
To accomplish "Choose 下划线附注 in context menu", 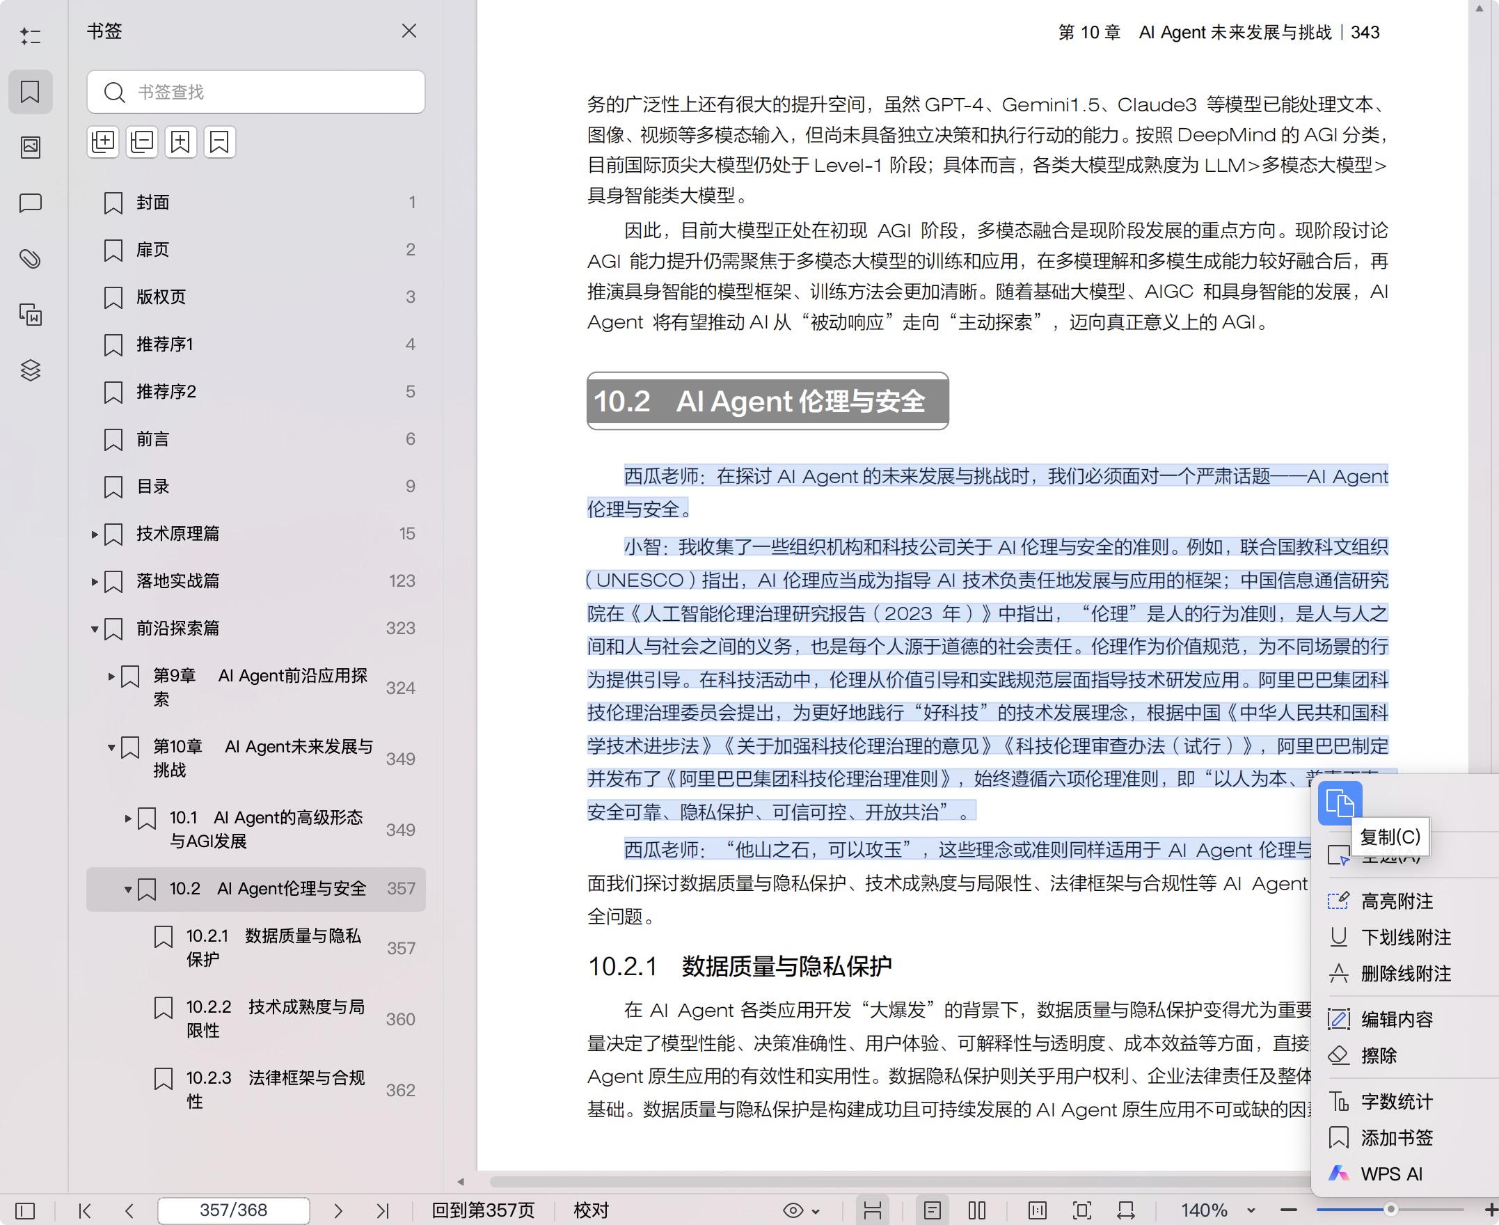I will (x=1404, y=937).
